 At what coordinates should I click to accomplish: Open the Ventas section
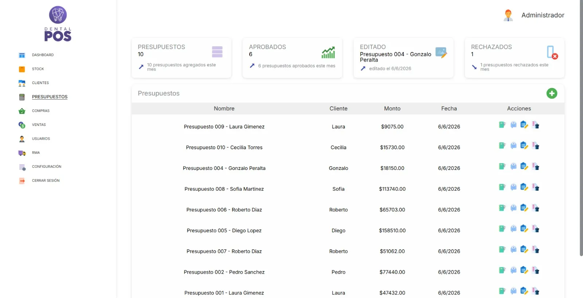(39, 125)
